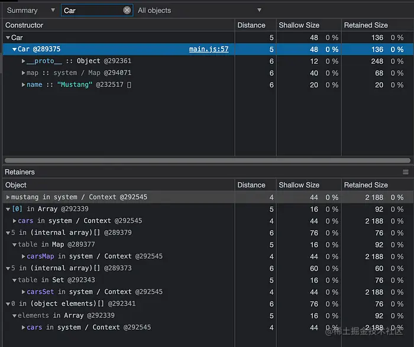Clear the Car class filter text

pos(127,10)
